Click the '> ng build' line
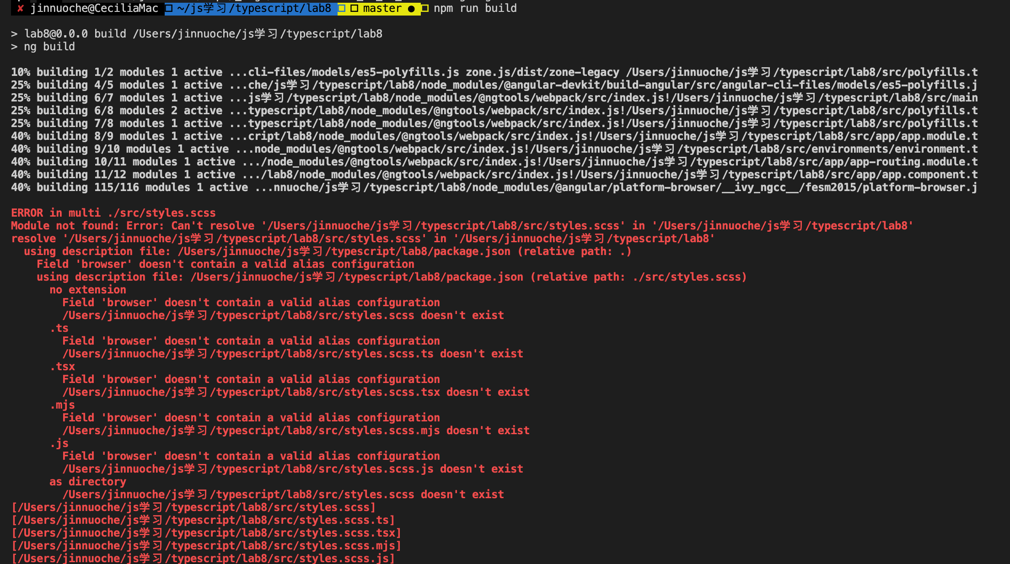The image size is (1010, 564). click(43, 47)
